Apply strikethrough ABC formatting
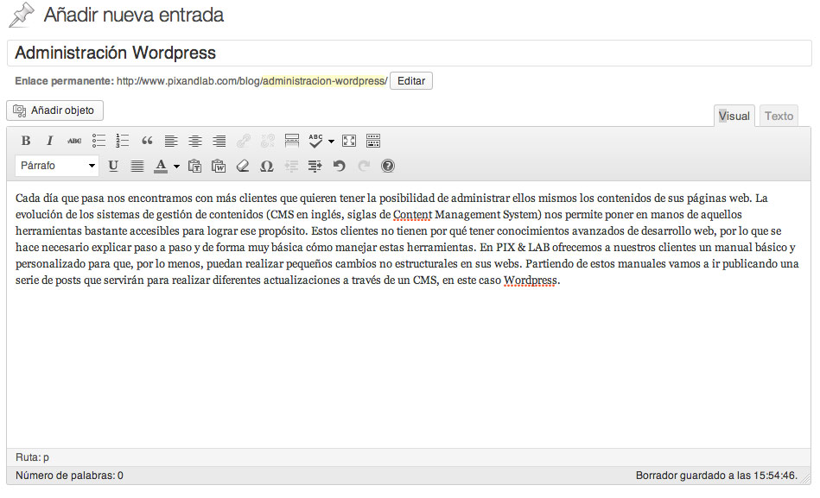 (x=74, y=141)
